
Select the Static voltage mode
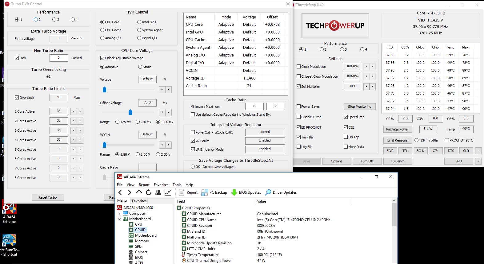pos(140,67)
